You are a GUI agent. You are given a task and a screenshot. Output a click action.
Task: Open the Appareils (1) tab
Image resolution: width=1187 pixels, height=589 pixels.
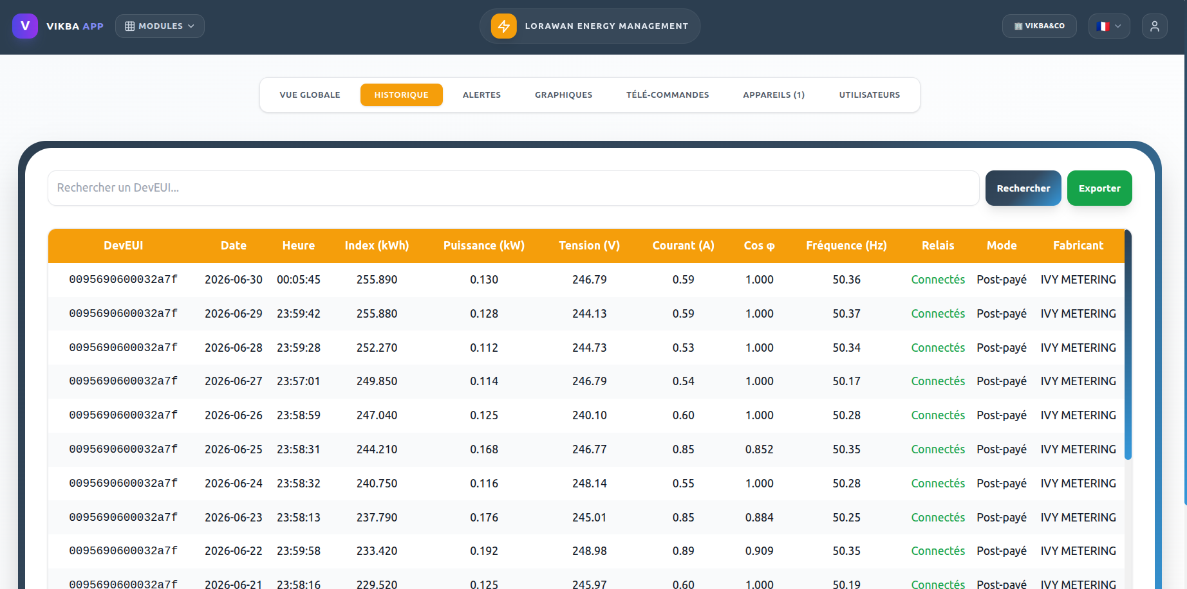774,95
